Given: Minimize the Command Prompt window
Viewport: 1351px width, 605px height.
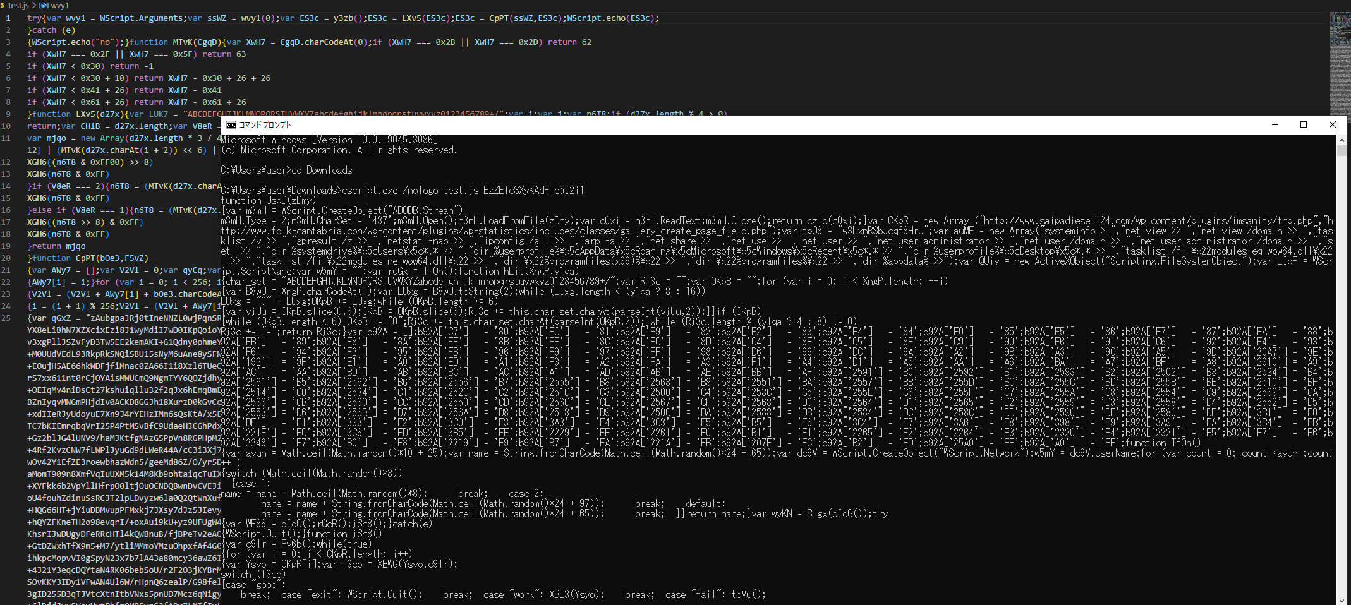Looking at the screenshot, I should click(x=1275, y=124).
